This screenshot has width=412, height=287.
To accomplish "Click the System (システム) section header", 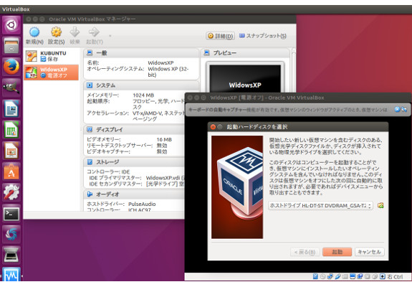I will 141,85.
